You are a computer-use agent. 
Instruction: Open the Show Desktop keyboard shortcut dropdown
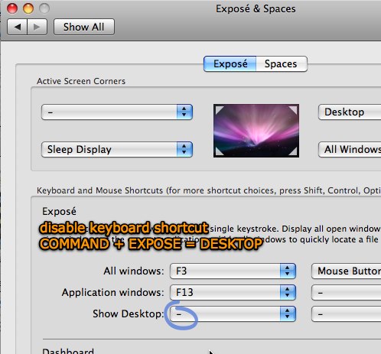(x=233, y=313)
